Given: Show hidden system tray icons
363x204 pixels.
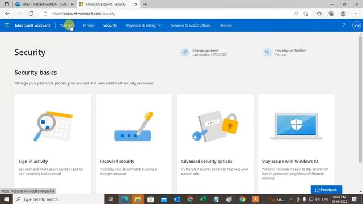Looking at the screenshot, I should (292, 199).
